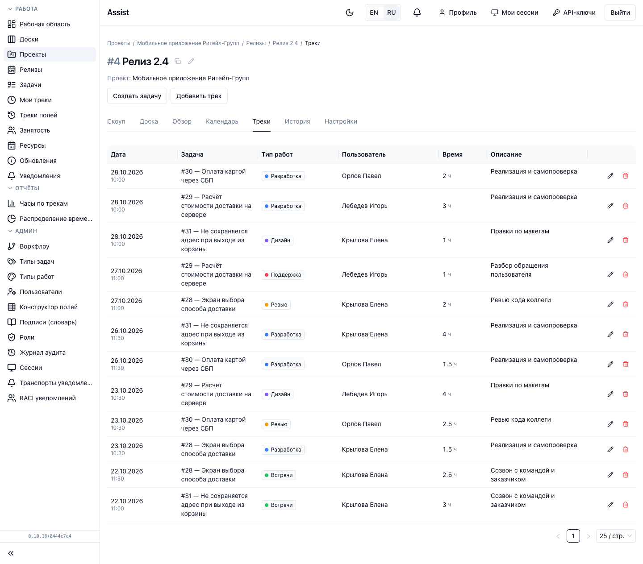Copy release title using the copy icon

point(178,61)
